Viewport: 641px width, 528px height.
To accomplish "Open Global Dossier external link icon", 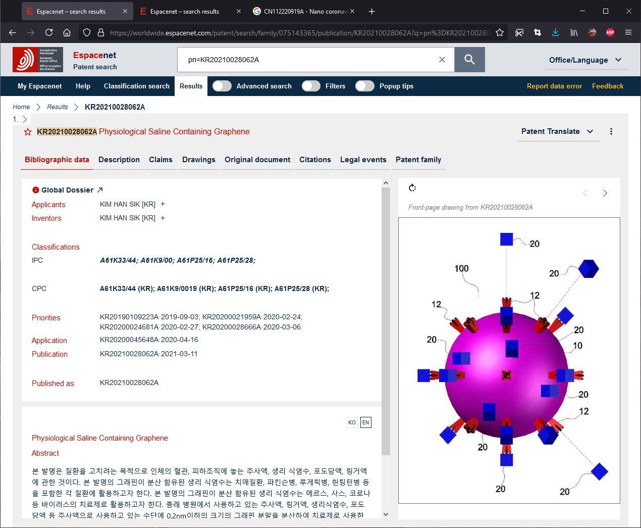I will 100,190.
